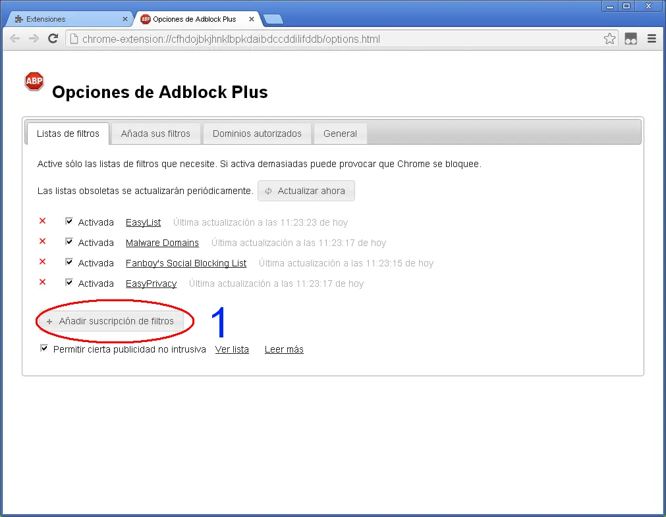This screenshot has height=517, width=666.
Task: Follow the Leer más link
Action: pos(284,349)
